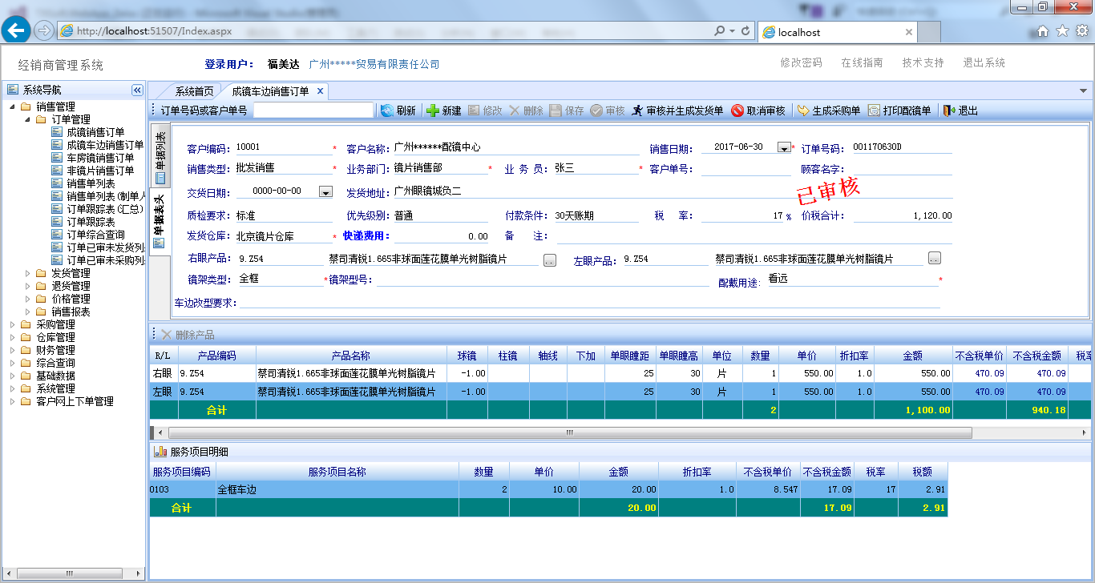The image size is (1095, 583).
Task: Click the order number search input field
Action: pyautogui.click(x=313, y=111)
